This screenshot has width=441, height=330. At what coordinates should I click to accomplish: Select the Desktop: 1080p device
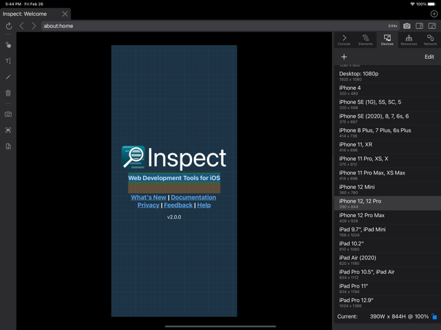[388, 76]
